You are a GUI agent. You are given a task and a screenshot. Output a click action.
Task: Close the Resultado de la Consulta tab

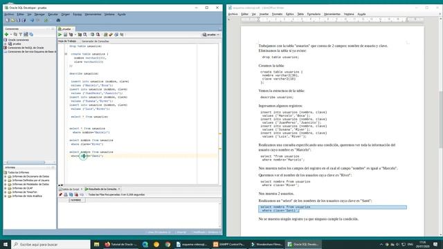click(x=119, y=189)
